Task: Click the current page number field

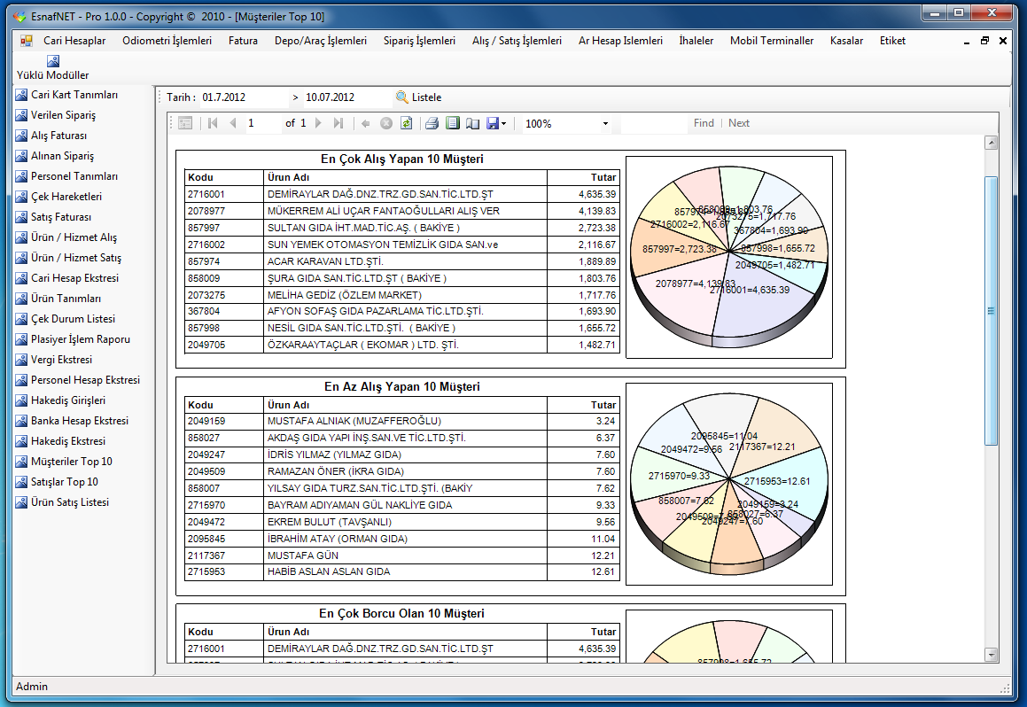Action: coord(261,123)
